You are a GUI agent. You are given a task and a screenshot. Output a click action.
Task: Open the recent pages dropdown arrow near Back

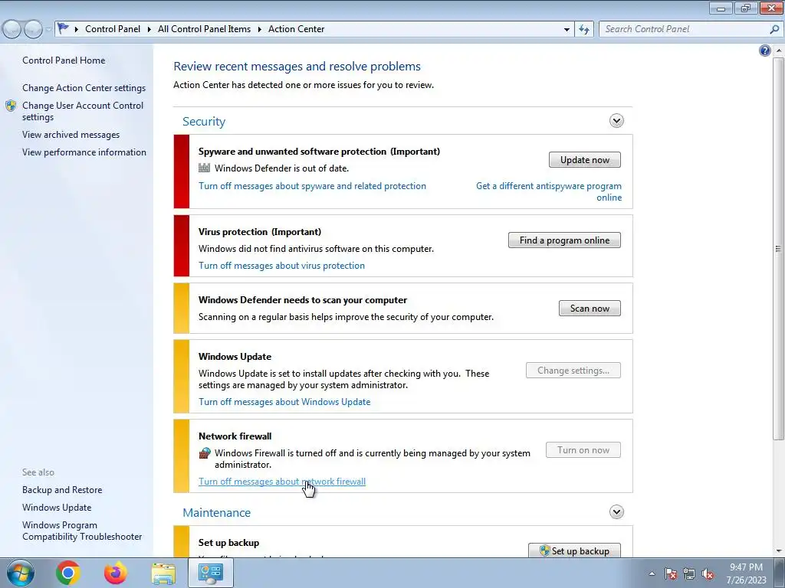click(x=48, y=30)
